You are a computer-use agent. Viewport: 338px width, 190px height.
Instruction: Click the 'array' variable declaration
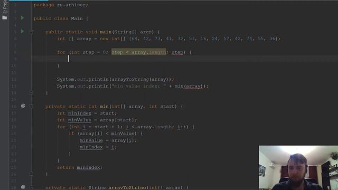coord(84,39)
